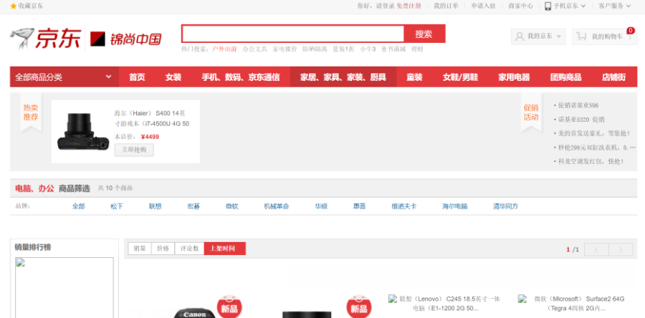Click inside the search input field
The width and height of the screenshot is (645, 318).
[293, 34]
